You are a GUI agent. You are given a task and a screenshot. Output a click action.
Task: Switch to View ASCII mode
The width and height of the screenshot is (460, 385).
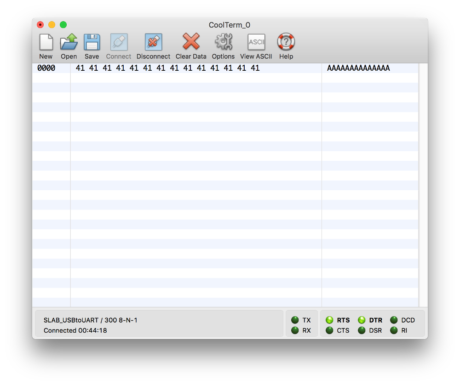256,42
